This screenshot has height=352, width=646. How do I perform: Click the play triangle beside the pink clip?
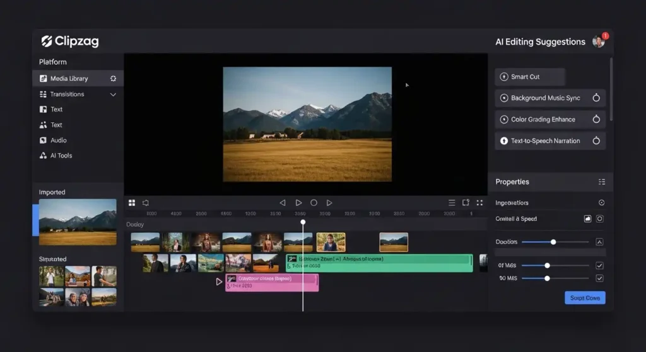click(x=219, y=281)
